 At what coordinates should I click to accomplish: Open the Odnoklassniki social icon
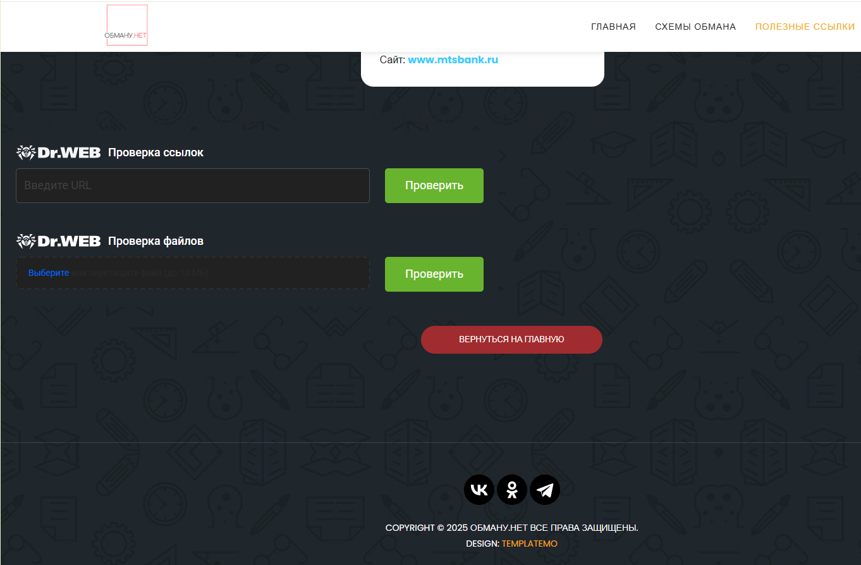[512, 490]
